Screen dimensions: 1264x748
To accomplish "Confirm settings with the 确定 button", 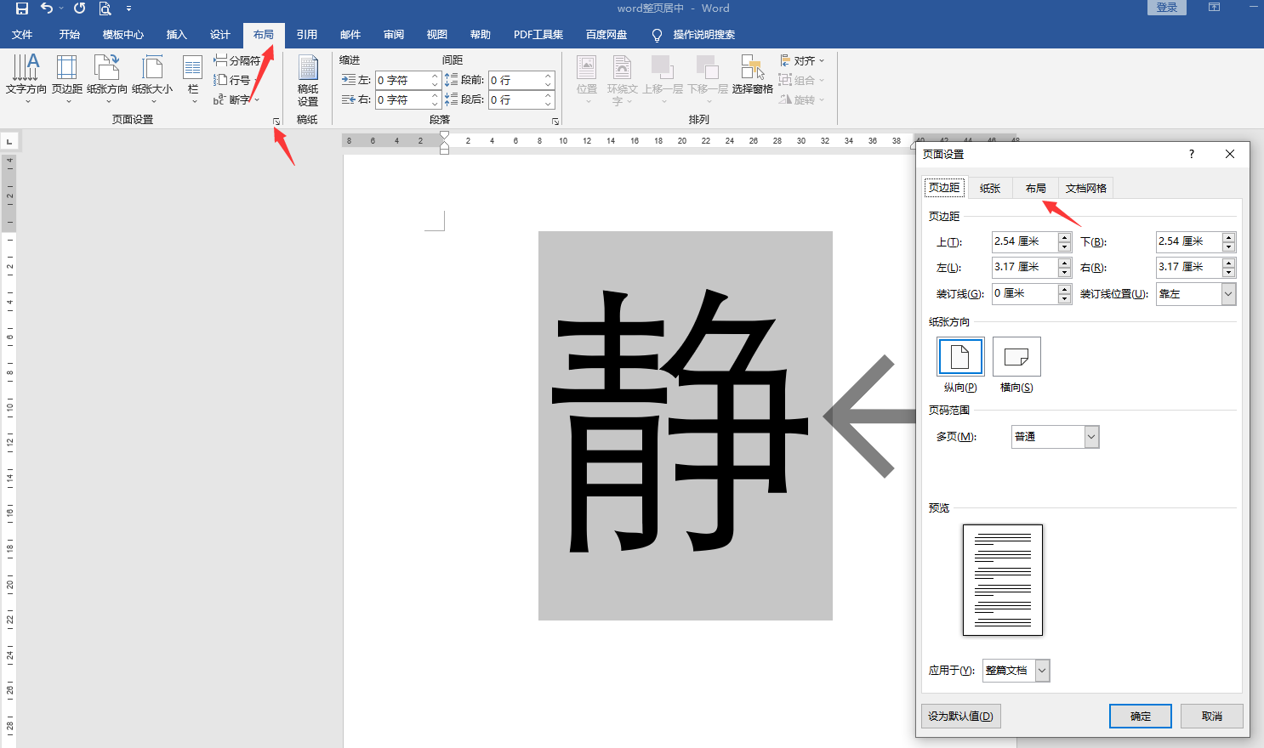I will coord(1140,716).
